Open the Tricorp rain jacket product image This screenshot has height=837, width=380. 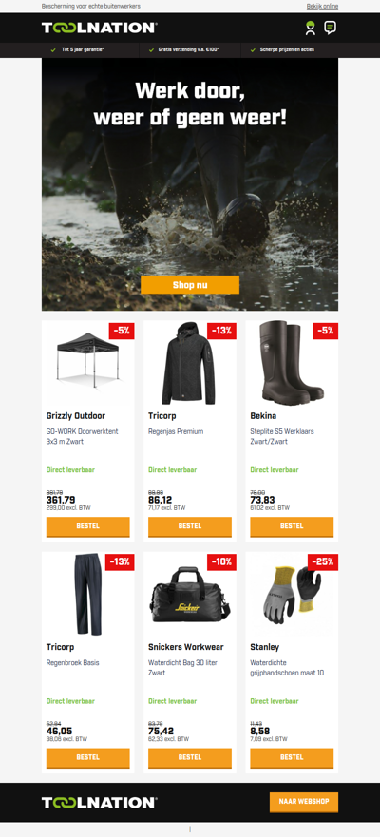coord(188,363)
